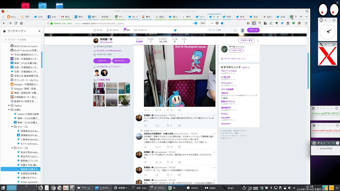Collapse the グループB bookmark folder
The height and width of the screenshot is (191, 340).
[x=12, y=148]
